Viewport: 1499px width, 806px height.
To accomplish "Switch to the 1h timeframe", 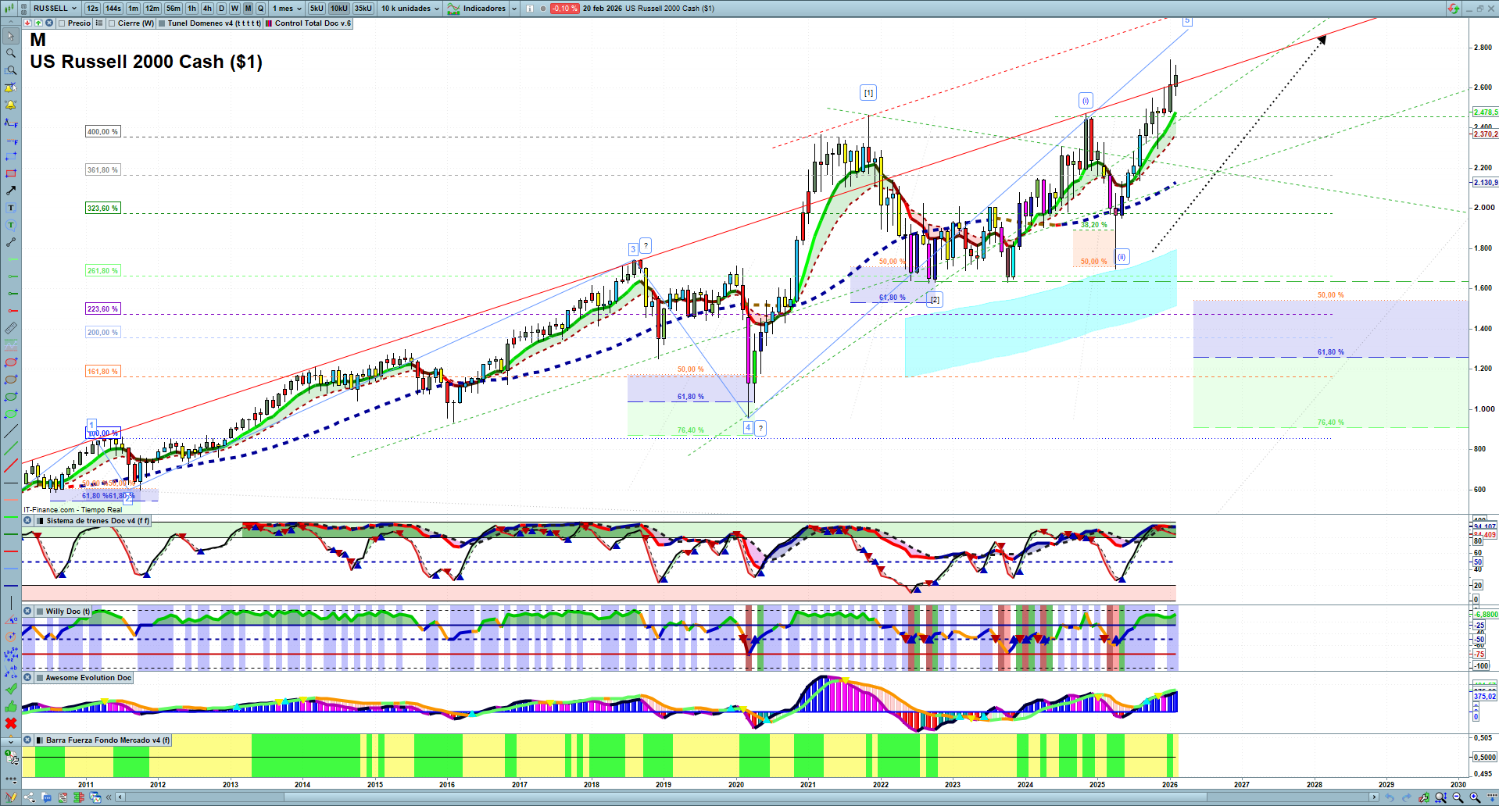I will [x=191, y=9].
